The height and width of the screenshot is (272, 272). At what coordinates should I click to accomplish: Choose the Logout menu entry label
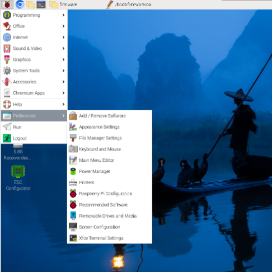click(20, 138)
